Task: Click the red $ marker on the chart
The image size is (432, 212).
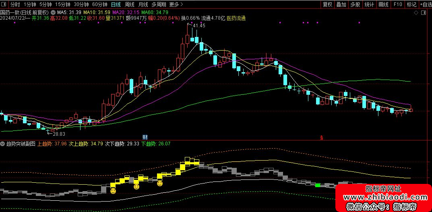Action: [x=321, y=137]
